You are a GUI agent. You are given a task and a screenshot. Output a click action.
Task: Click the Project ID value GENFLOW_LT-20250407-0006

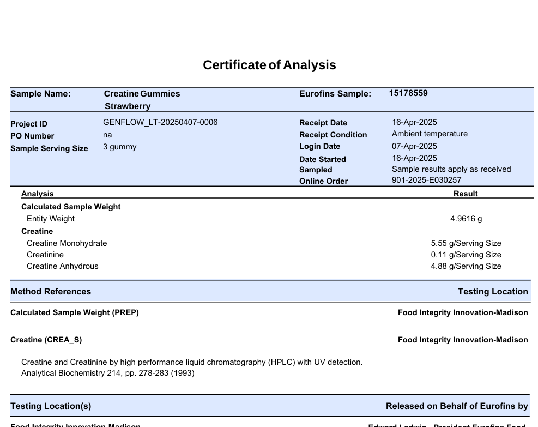click(x=160, y=122)
